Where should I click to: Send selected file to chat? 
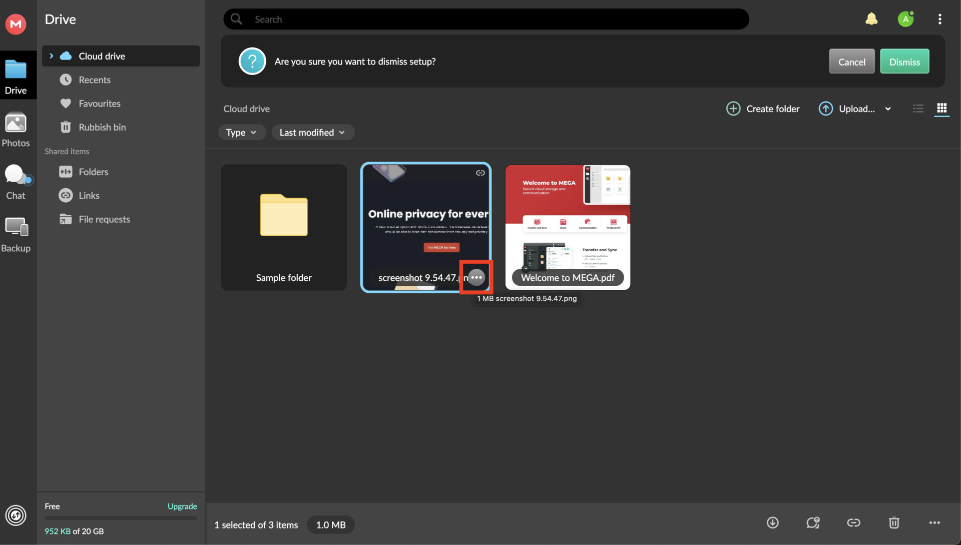tap(813, 522)
